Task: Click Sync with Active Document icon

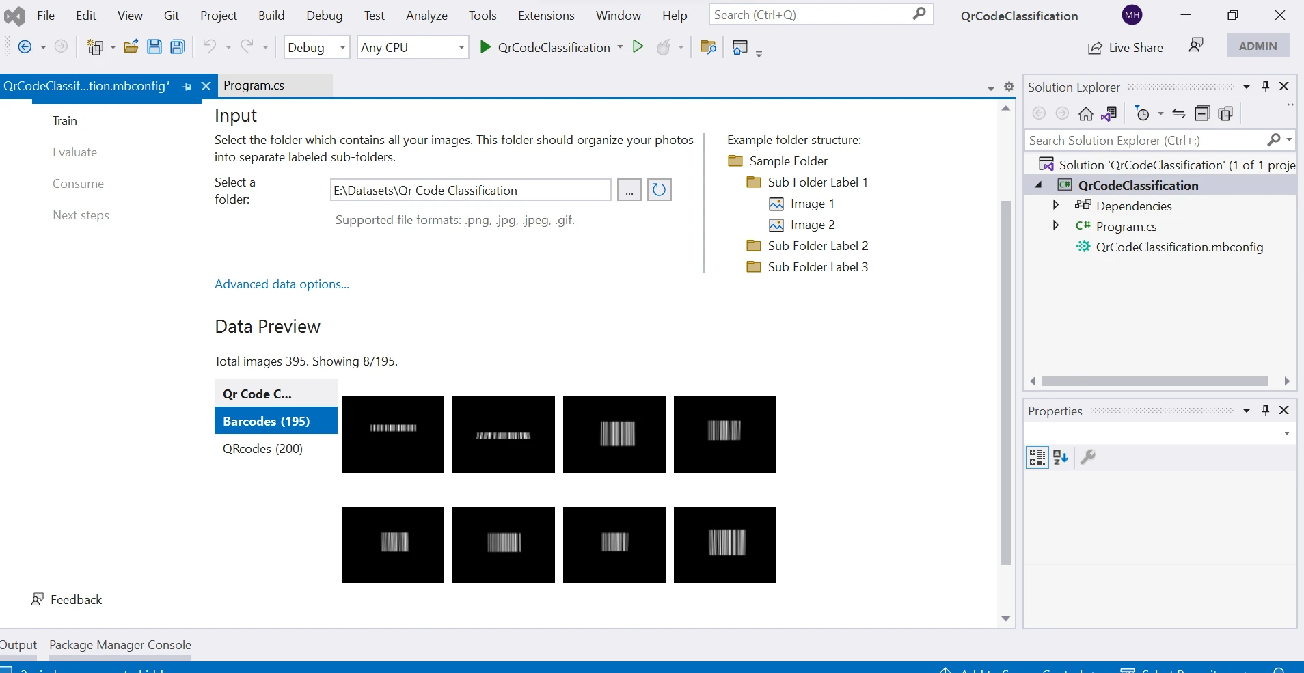Action: coord(1179,113)
